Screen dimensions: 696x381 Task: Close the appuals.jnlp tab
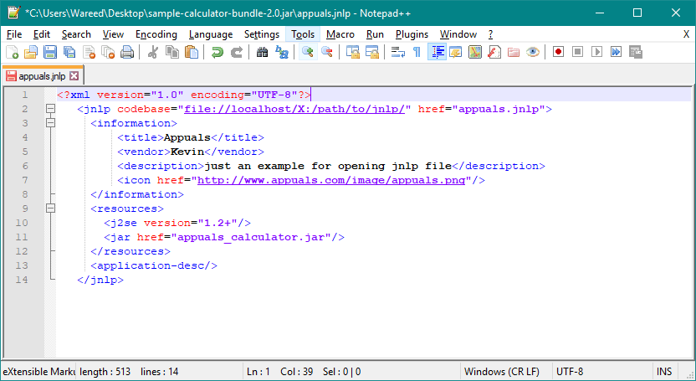pyautogui.click(x=74, y=76)
